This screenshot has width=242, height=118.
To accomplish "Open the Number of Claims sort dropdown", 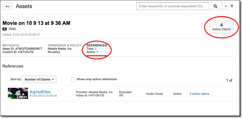I will [39, 79].
